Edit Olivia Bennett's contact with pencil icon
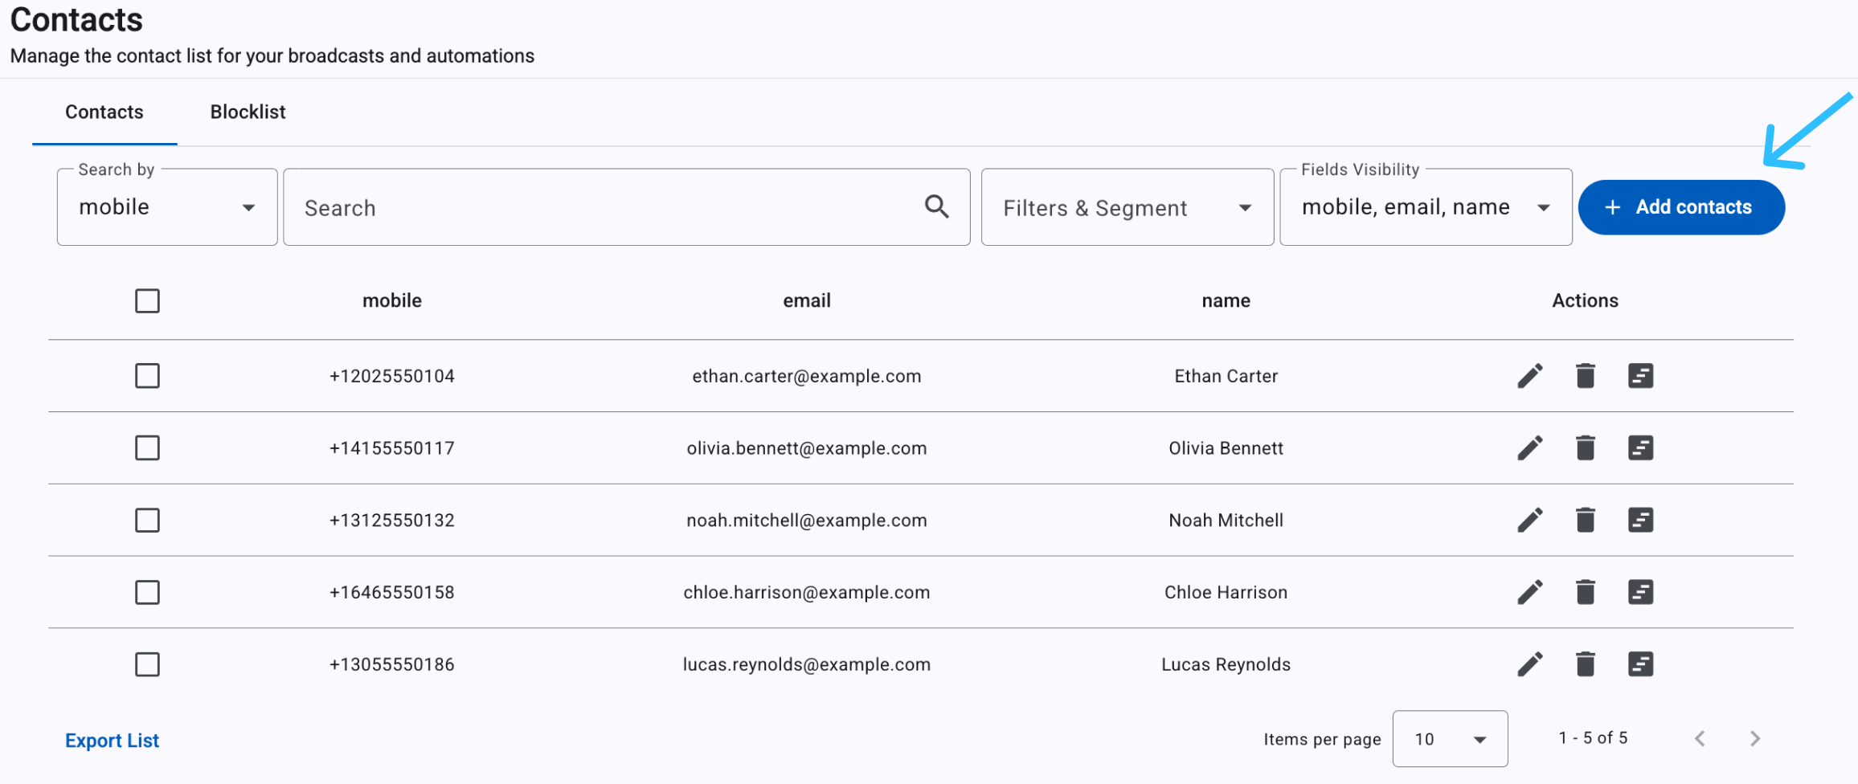 [x=1530, y=448]
